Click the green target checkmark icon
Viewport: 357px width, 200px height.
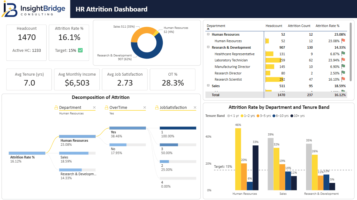[80, 50]
